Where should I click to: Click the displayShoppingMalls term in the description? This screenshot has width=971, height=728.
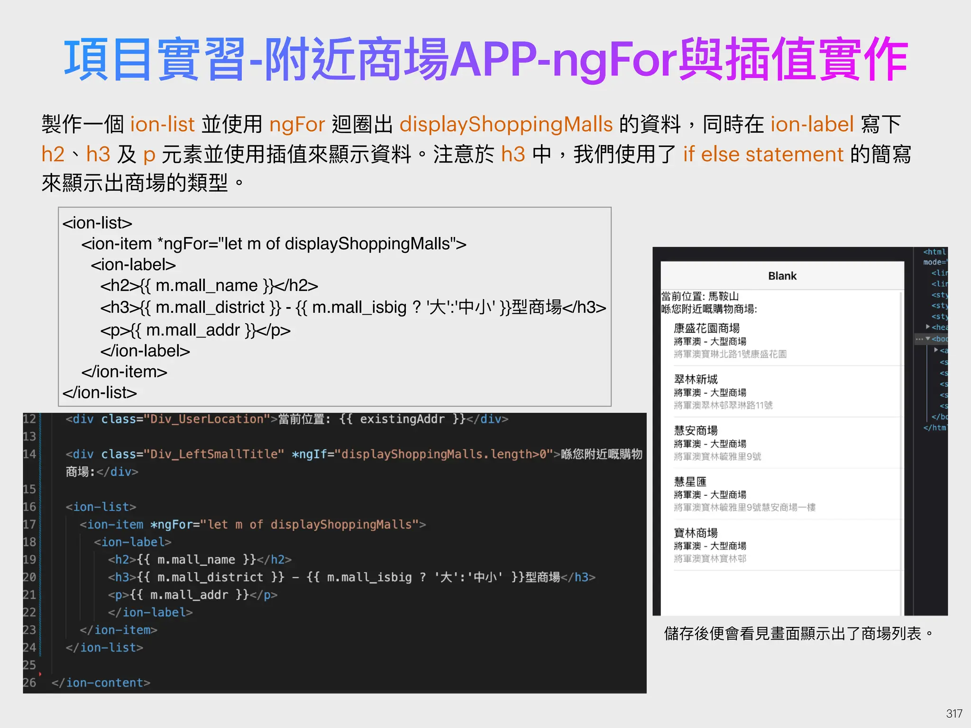coord(506,124)
